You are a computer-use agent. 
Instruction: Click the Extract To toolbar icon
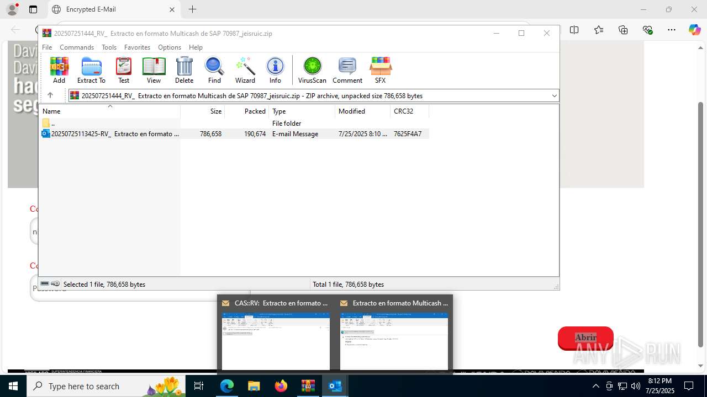pyautogui.click(x=91, y=70)
